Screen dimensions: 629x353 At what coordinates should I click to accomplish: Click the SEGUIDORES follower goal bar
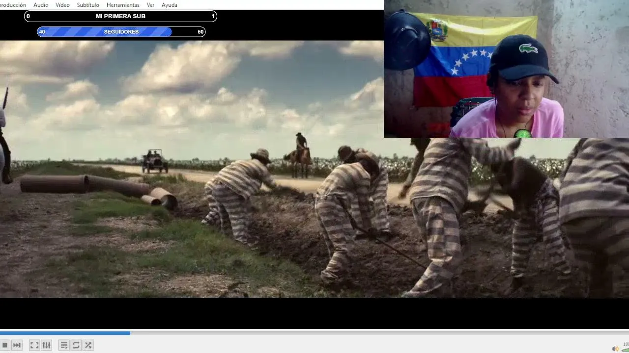coord(121,32)
